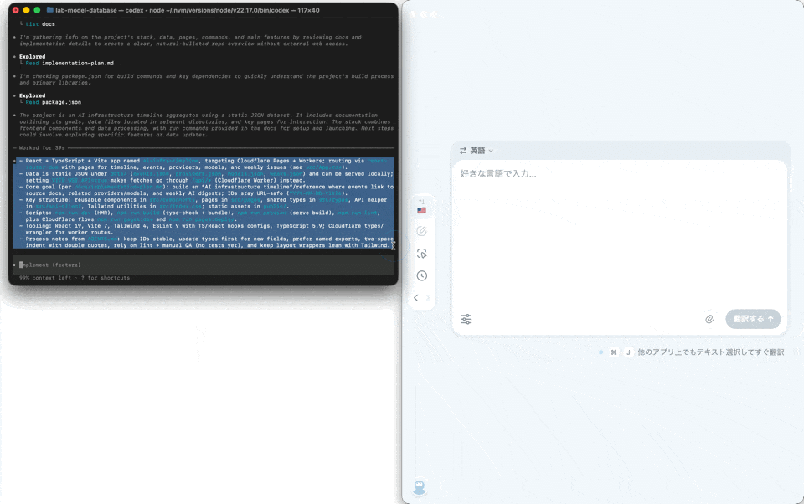Click the J shortcut key hint
This screenshot has height=504, width=804.
click(x=627, y=352)
